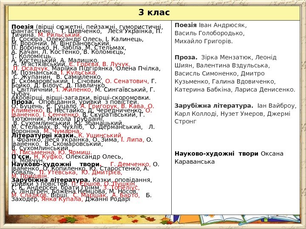Click the name "Божена Немцова"
The width and height of the screenshot is (306, 229).
(79, 191)
